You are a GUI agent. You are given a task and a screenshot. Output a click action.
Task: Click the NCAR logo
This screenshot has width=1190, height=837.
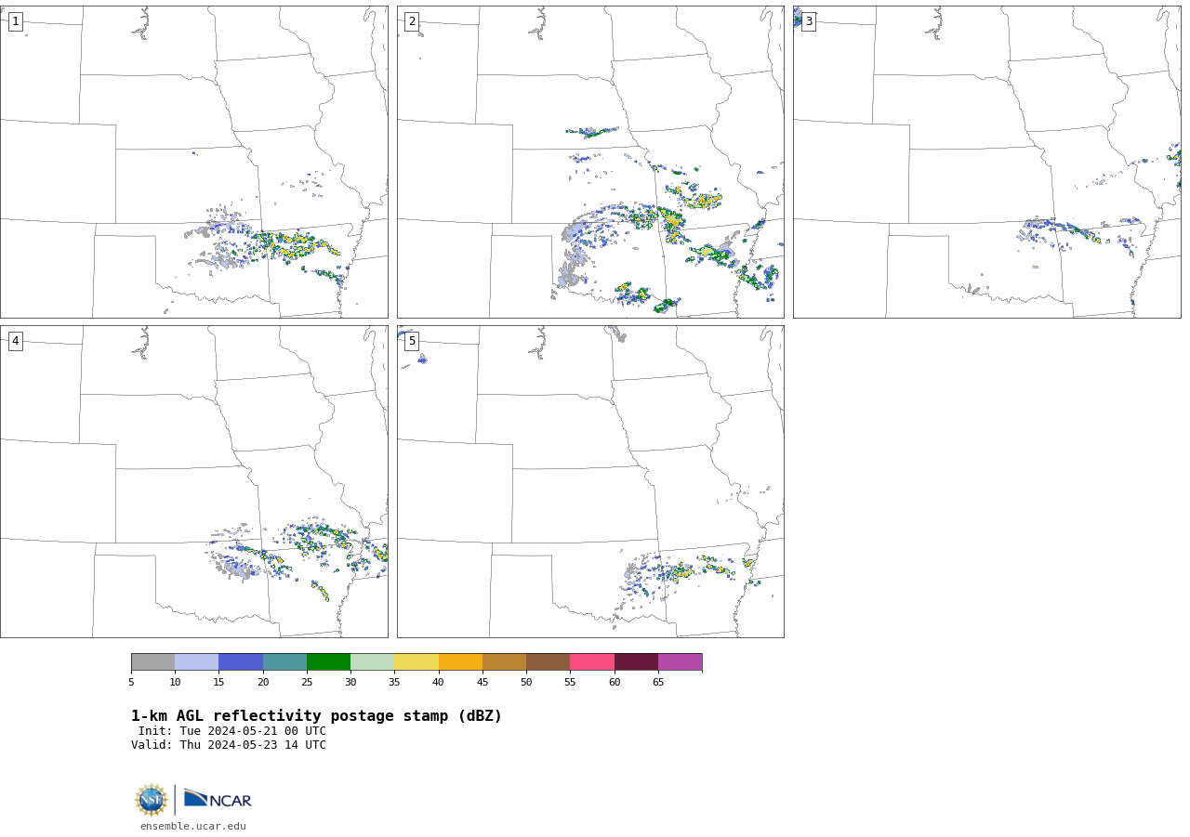(x=218, y=799)
